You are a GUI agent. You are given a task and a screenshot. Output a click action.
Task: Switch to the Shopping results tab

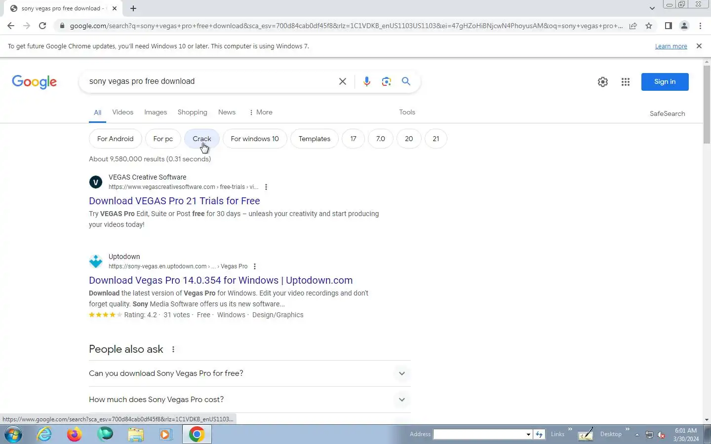192,112
